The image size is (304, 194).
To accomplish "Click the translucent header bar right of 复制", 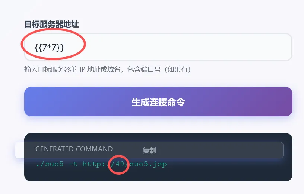I will (x=219, y=150).
